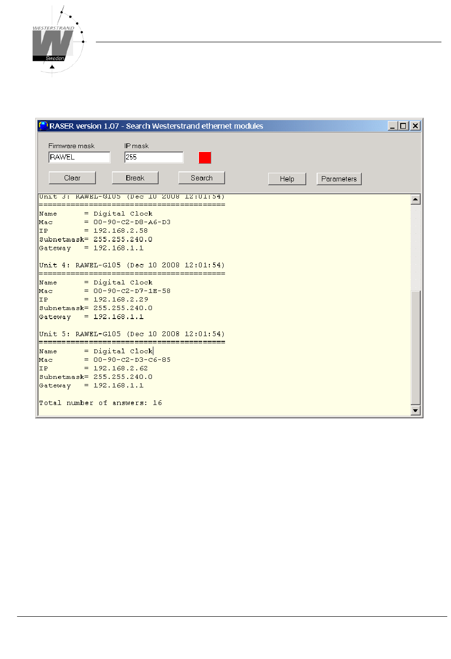Select the Unit 4 RAWEL-G105 header line

132,265
